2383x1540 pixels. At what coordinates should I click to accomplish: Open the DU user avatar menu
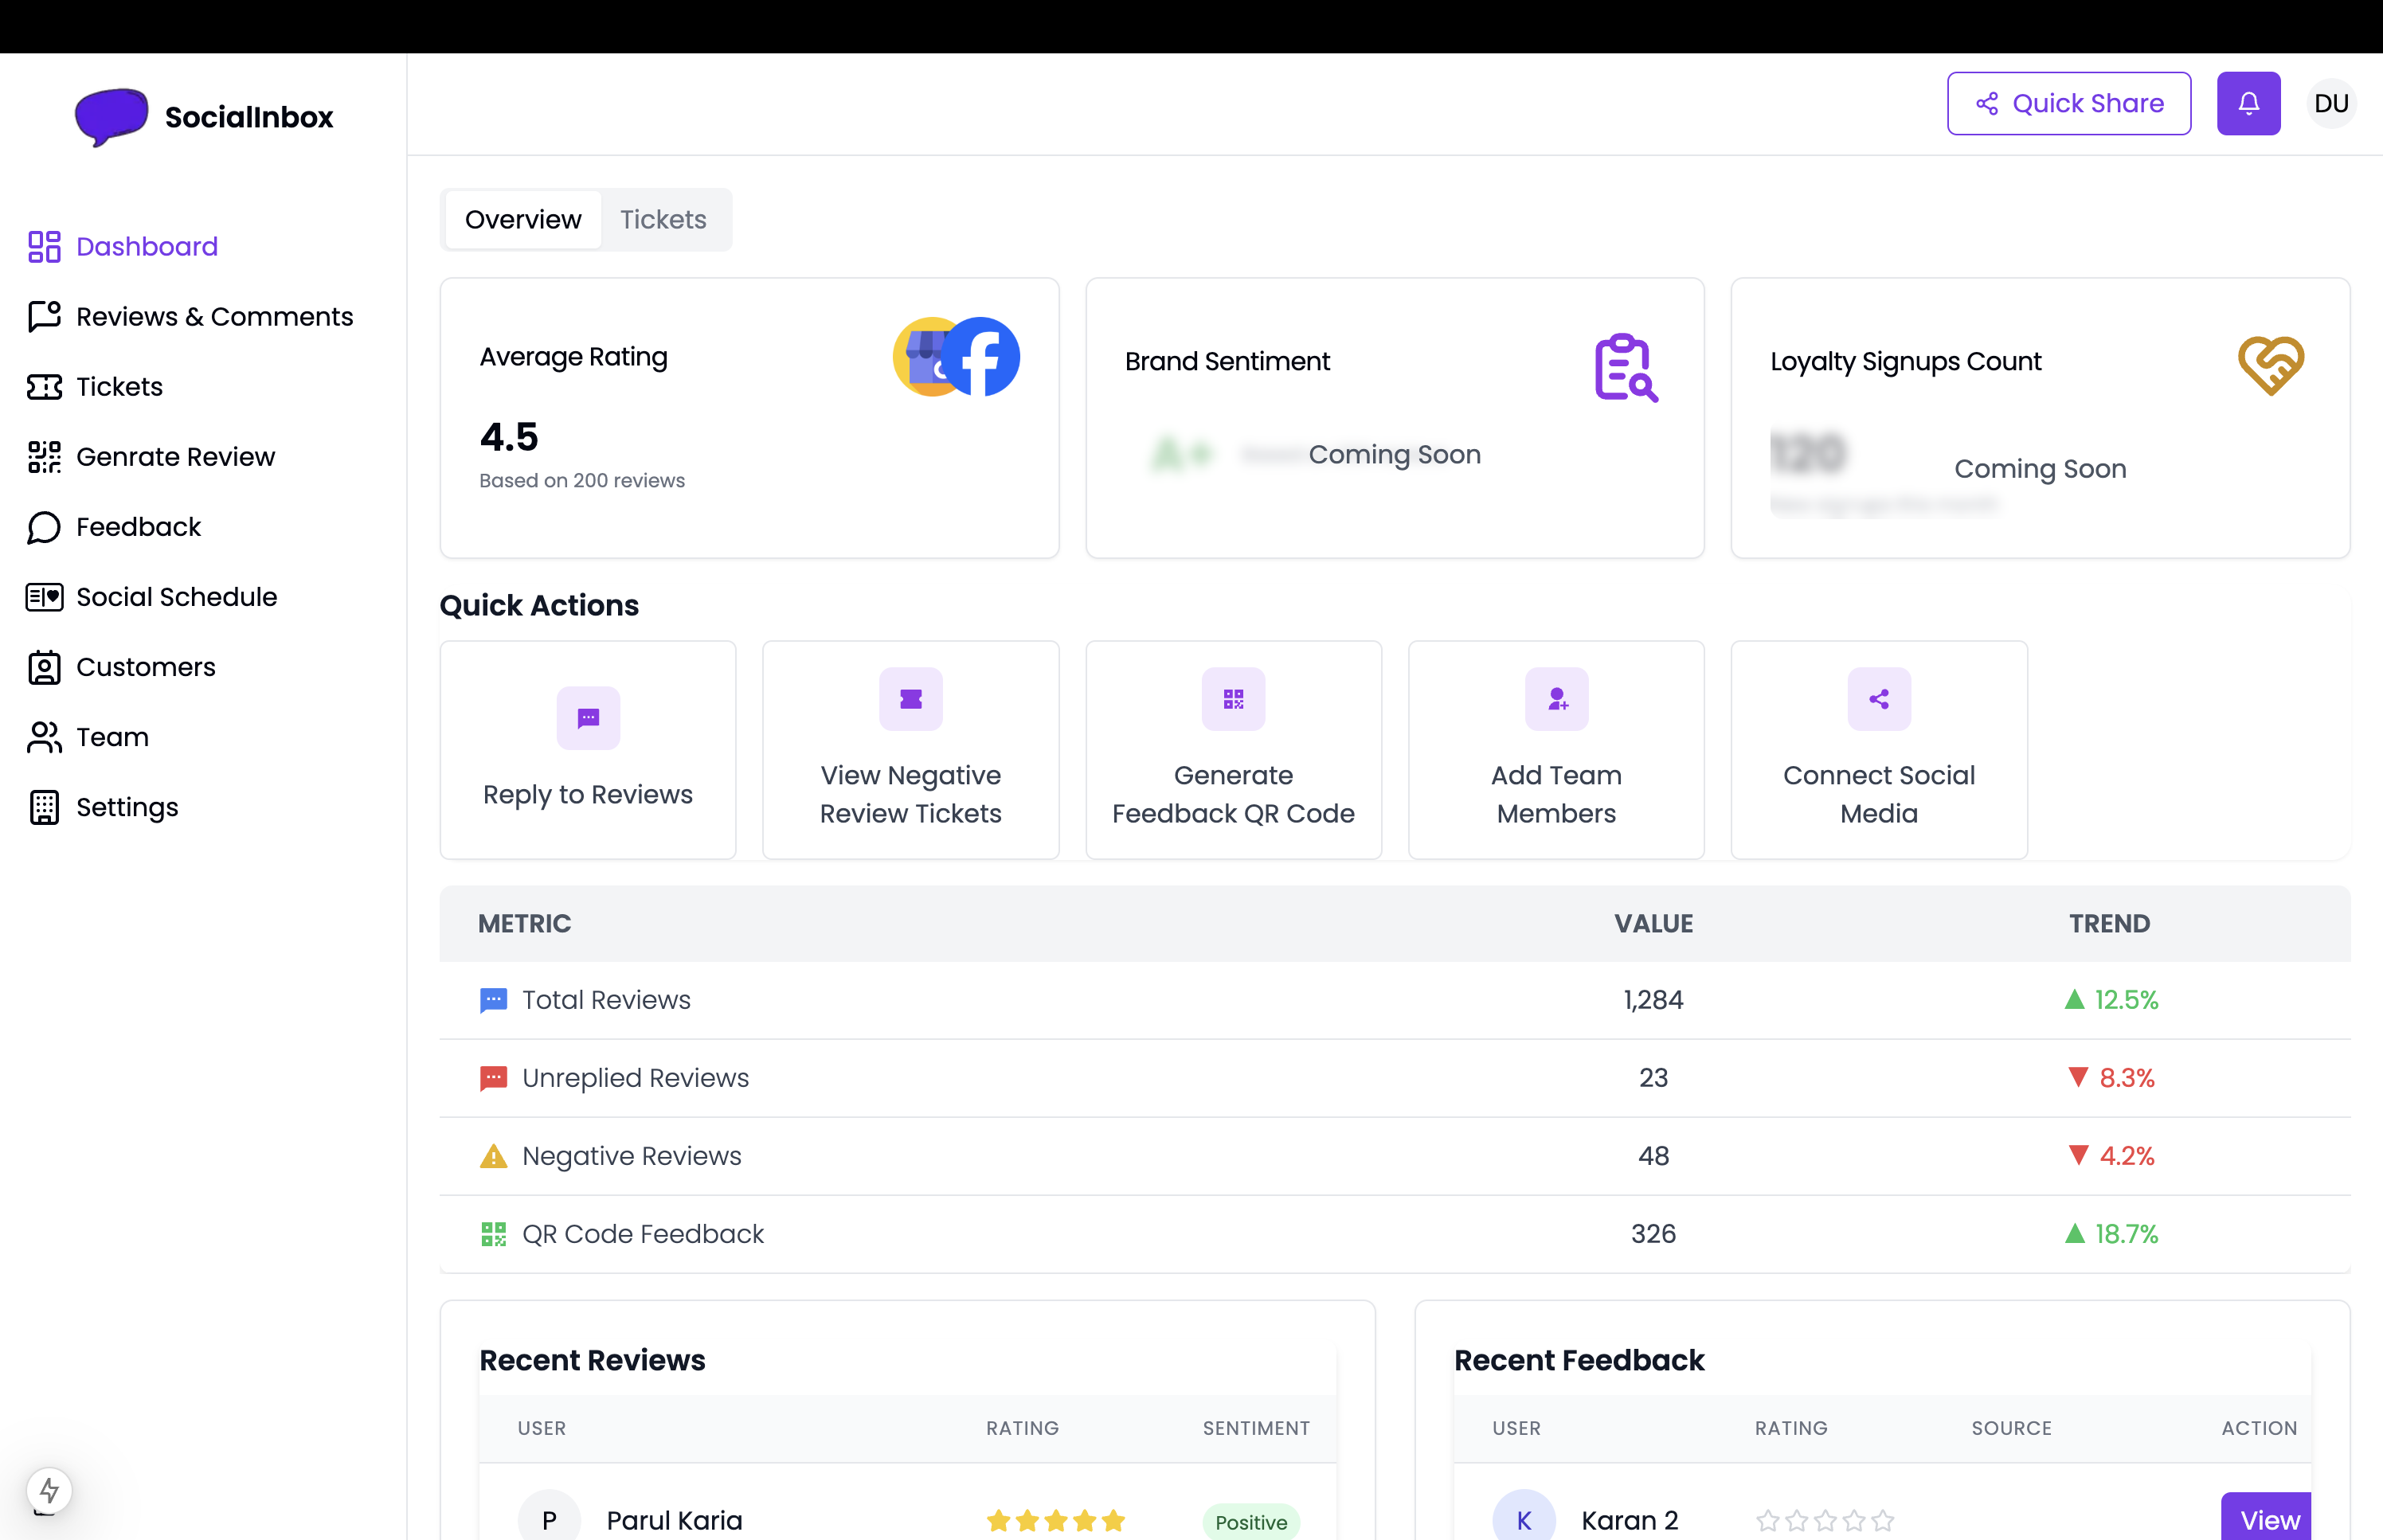(x=2330, y=103)
